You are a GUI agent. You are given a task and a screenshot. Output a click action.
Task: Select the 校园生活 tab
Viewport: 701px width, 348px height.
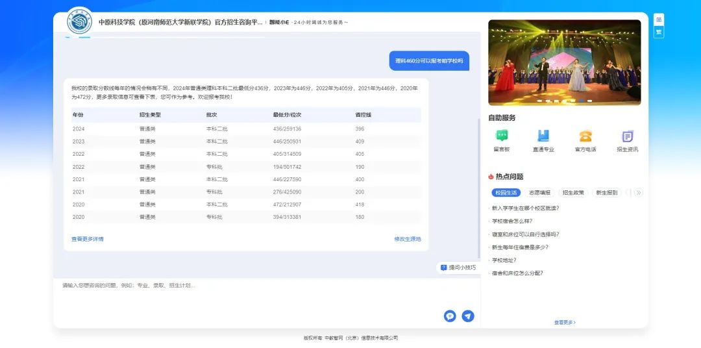[x=506, y=193]
